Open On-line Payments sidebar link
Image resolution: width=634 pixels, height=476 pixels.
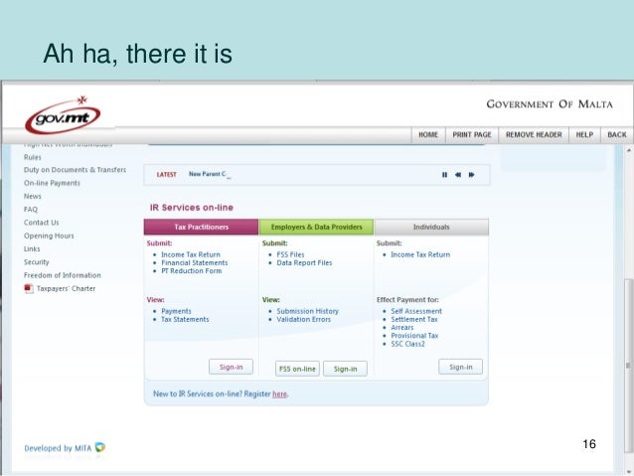52,183
